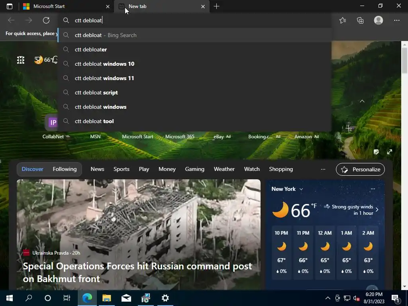Open the Collections icon
The width and height of the screenshot is (408, 306).
(x=360, y=20)
